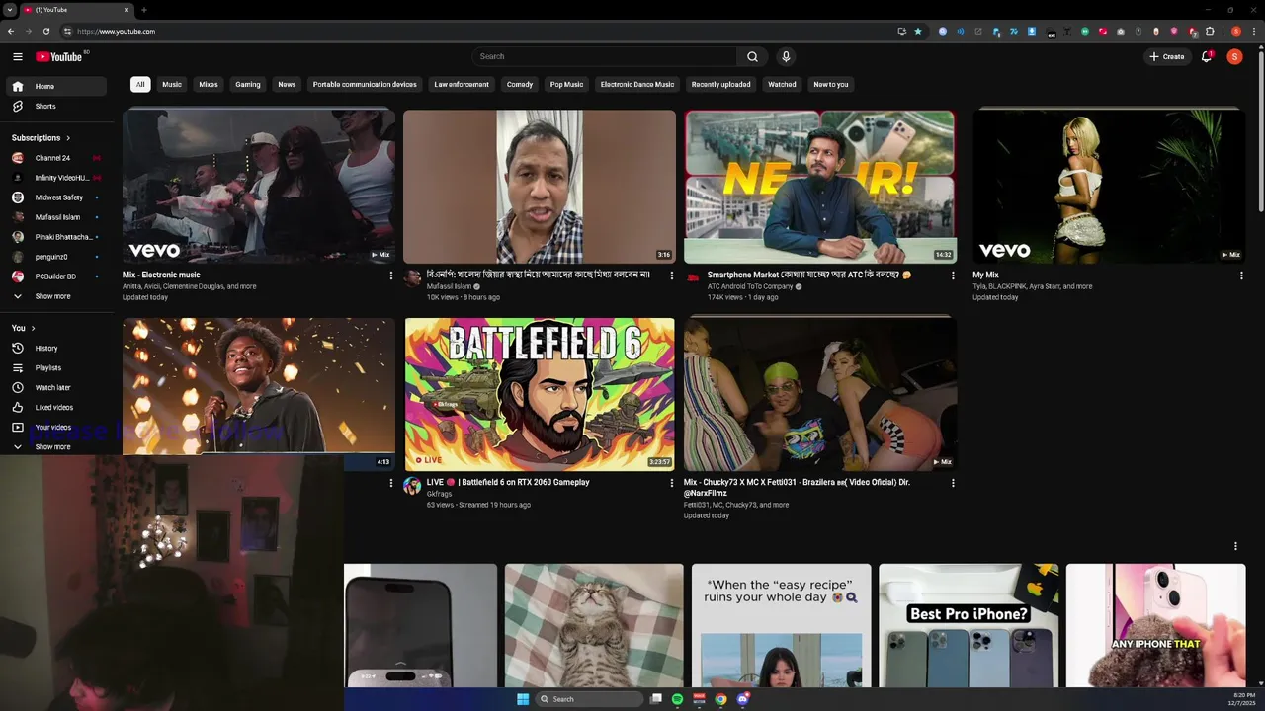The width and height of the screenshot is (1265, 711).
Task: Select the Electronic Dance Music chip
Action: coord(637,84)
